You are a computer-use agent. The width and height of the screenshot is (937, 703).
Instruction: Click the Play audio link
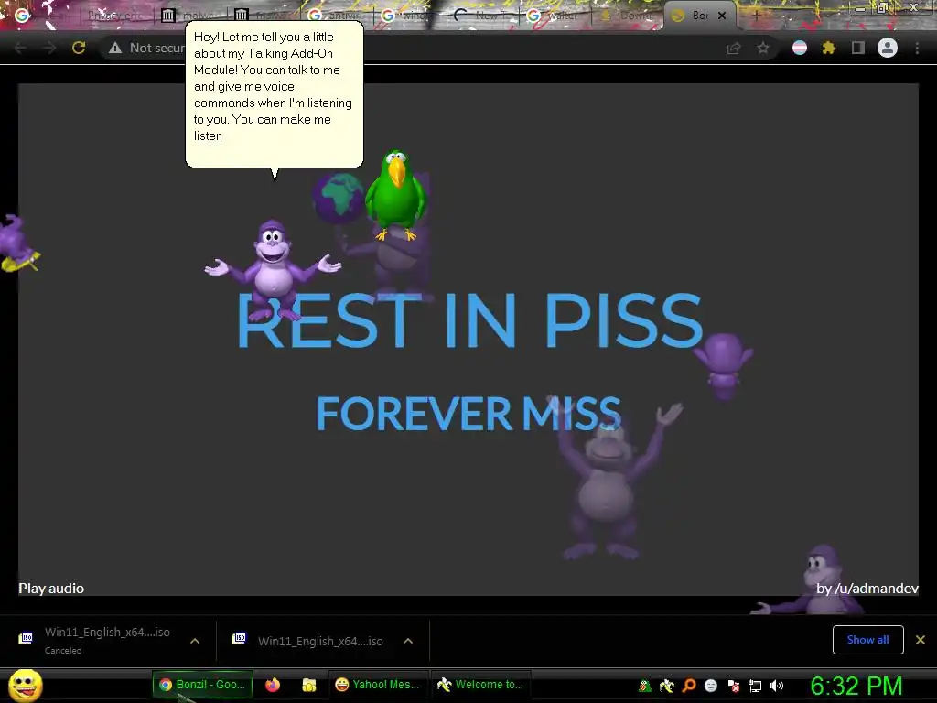pos(51,589)
